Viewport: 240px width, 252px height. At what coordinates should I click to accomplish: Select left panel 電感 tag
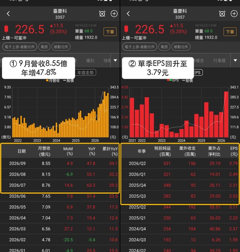[x=44, y=47]
